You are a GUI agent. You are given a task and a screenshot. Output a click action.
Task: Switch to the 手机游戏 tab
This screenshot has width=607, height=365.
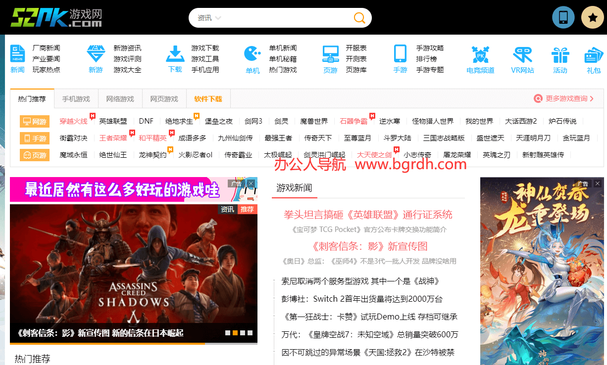click(x=76, y=99)
